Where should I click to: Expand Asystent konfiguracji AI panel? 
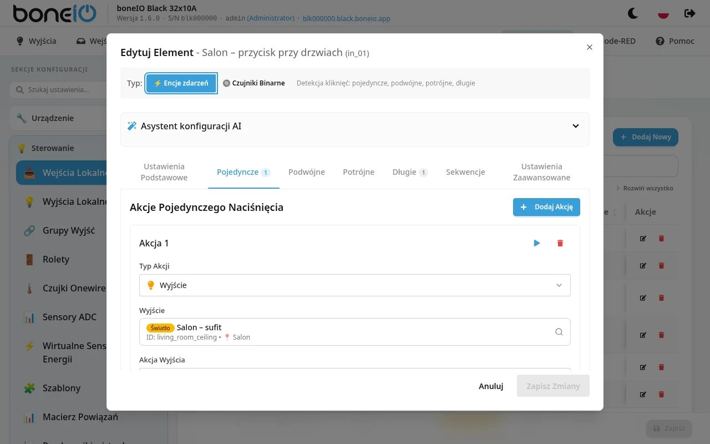(355, 126)
